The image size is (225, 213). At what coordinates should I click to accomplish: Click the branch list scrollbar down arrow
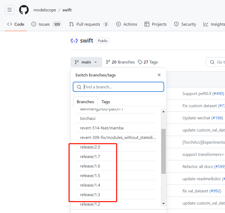(163, 203)
